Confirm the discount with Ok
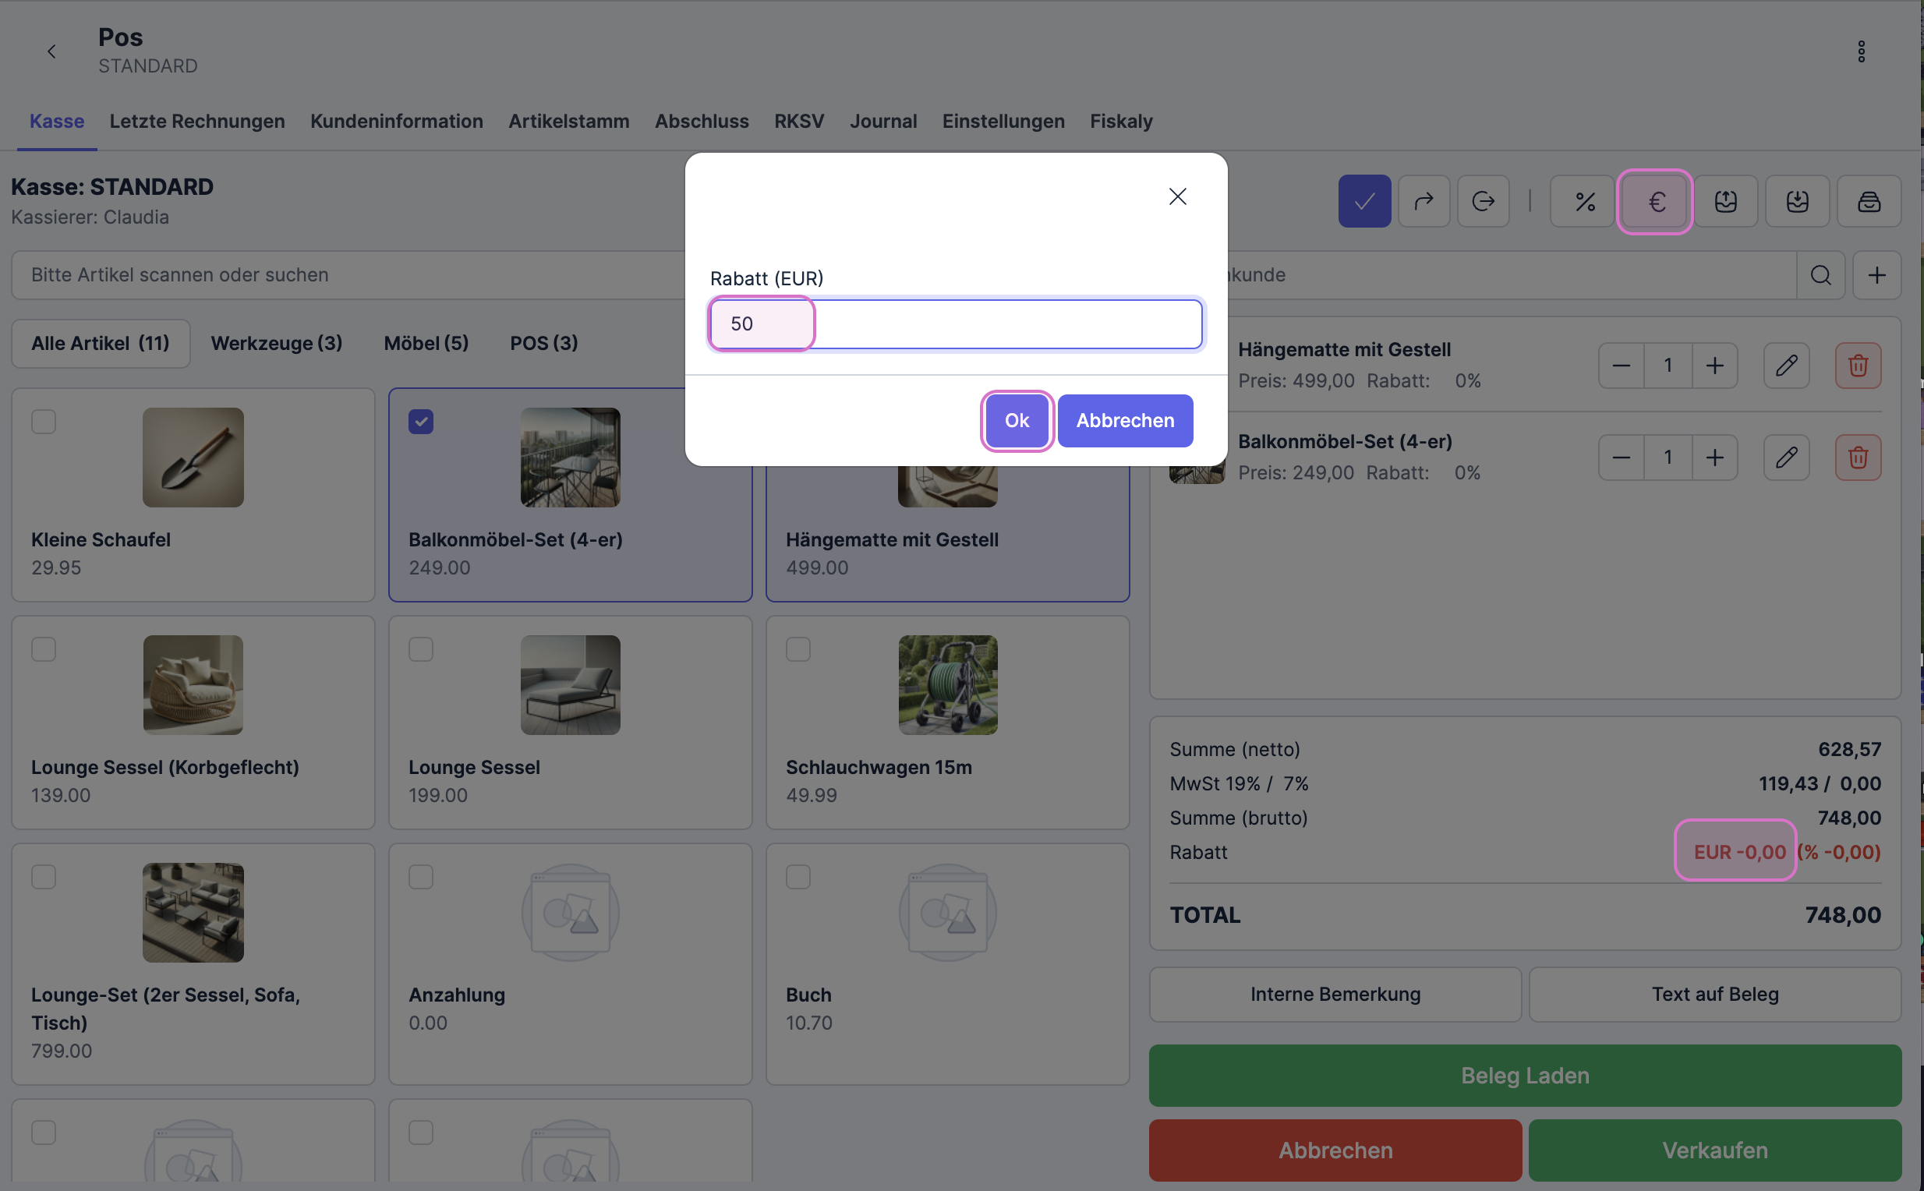The height and width of the screenshot is (1191, 1924). (x=1017, y=421)
